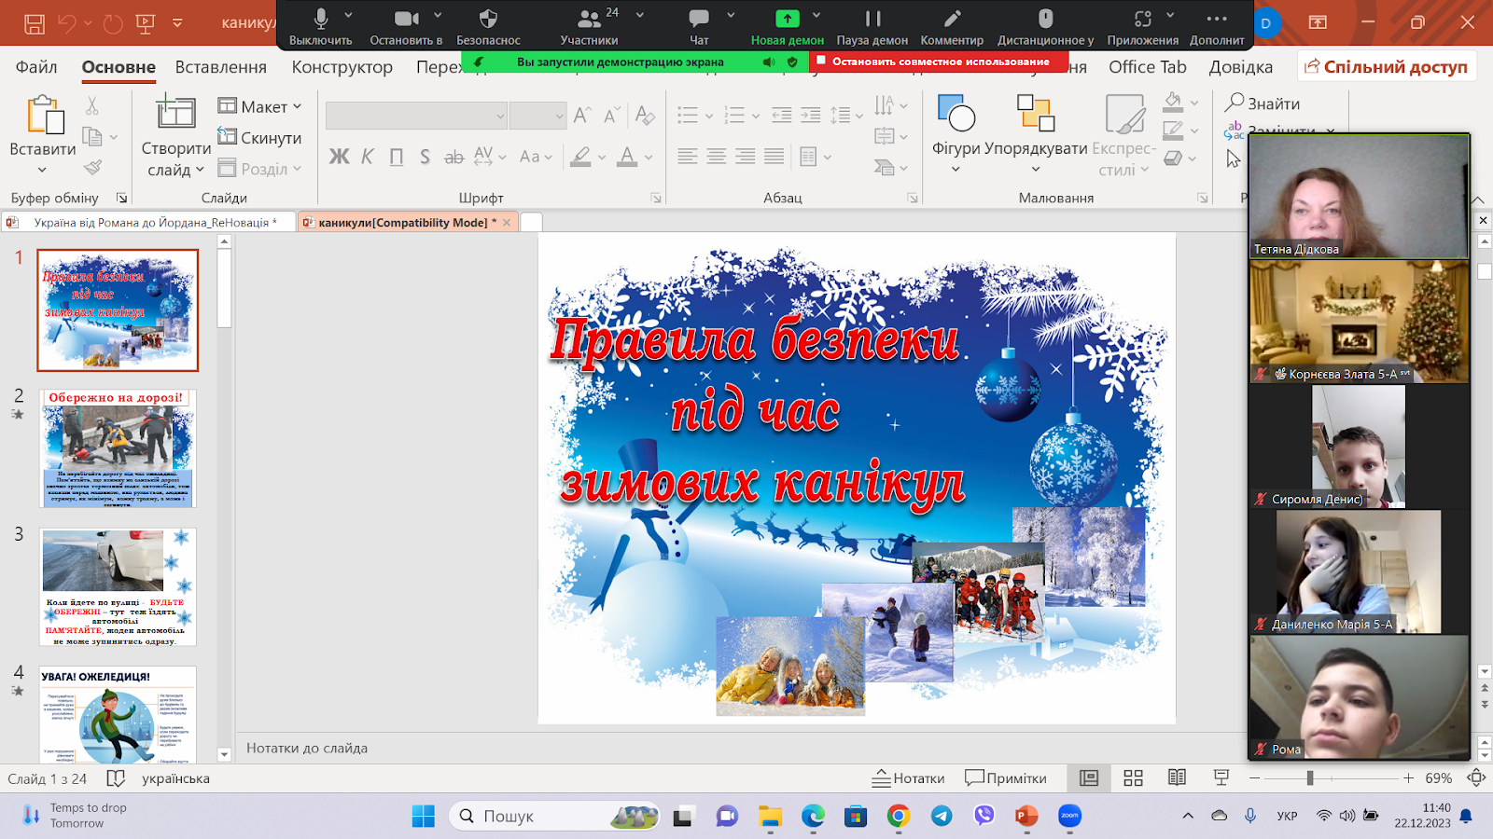Increase font size

(582, 116)
